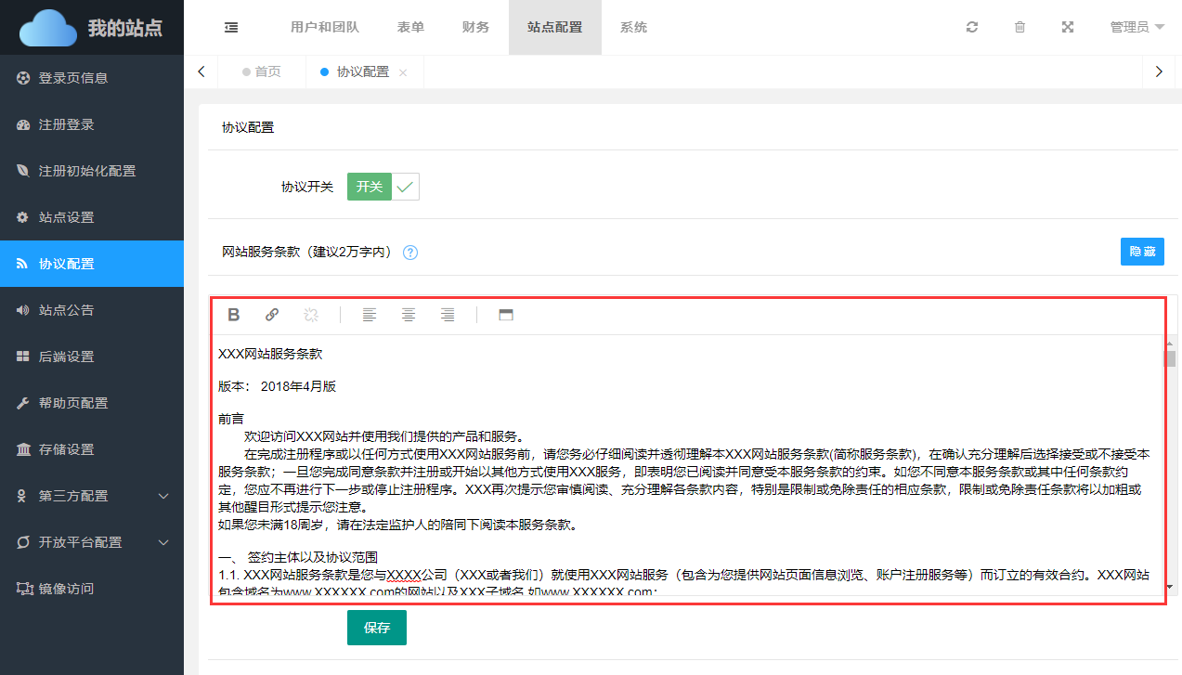The width and height of the screenshot is (1182, 675).
Task: Toggle the 协议开关 switch
Action: [383, 187]
